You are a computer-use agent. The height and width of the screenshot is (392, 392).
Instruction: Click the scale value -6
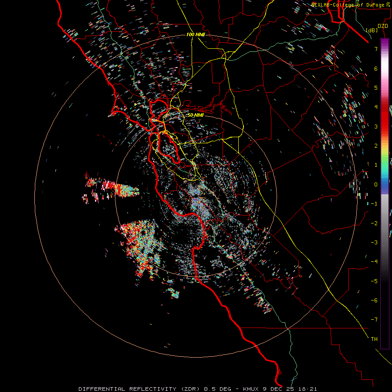click(374, 301)
